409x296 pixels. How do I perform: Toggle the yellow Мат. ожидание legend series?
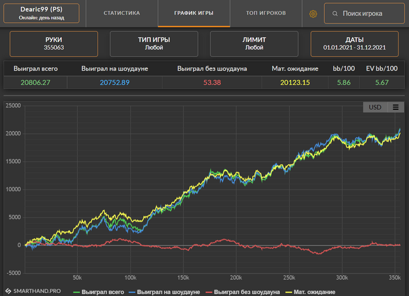tap(316, 291)
